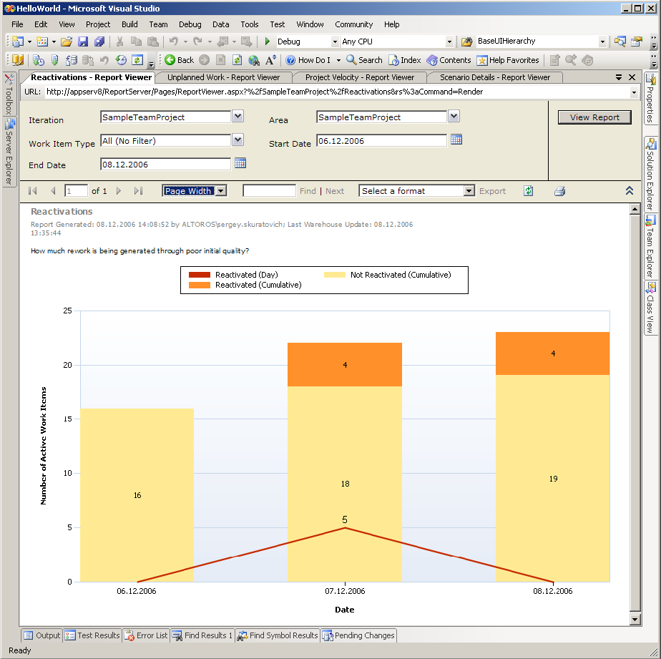Click the report scrollbar down arrow

click(x=635, y=619)
